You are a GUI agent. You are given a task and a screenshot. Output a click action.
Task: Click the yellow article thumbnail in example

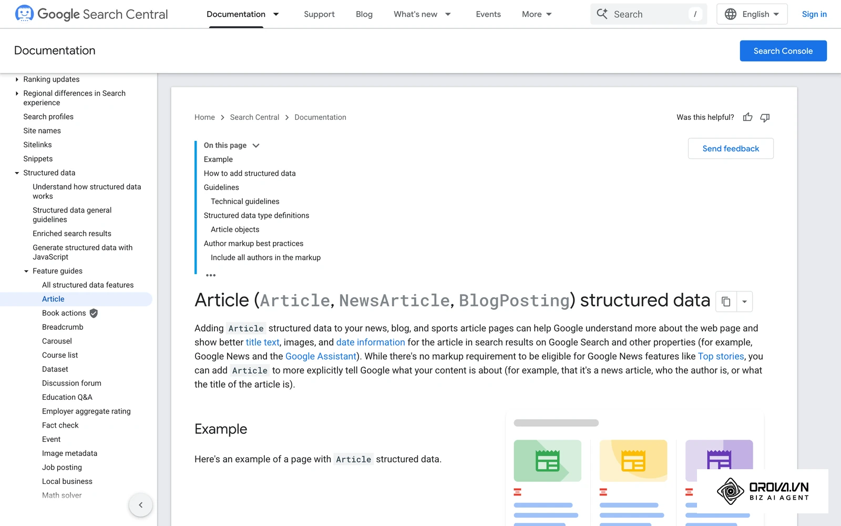click(633, 461)
